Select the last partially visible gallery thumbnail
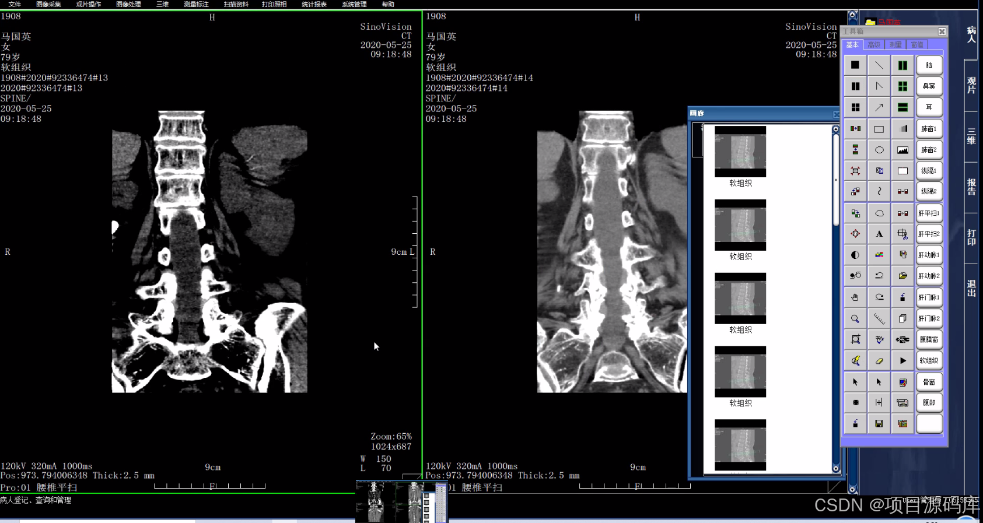Viewport: 983px width, 523px height. [740, 445]
